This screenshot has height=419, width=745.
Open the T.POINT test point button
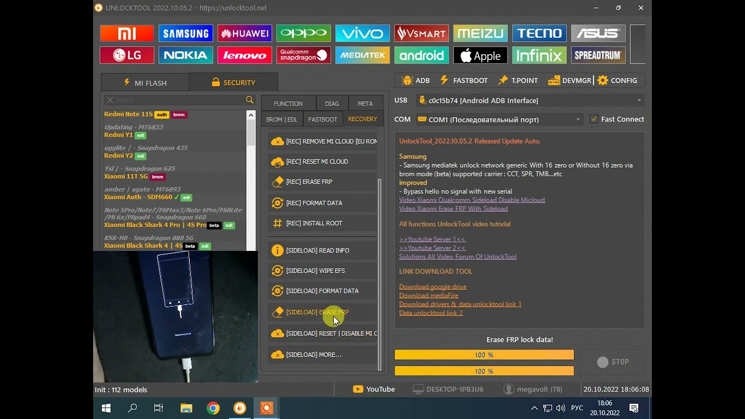(518, 80)
